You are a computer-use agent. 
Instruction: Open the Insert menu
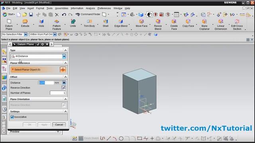(x=30, y=8)
